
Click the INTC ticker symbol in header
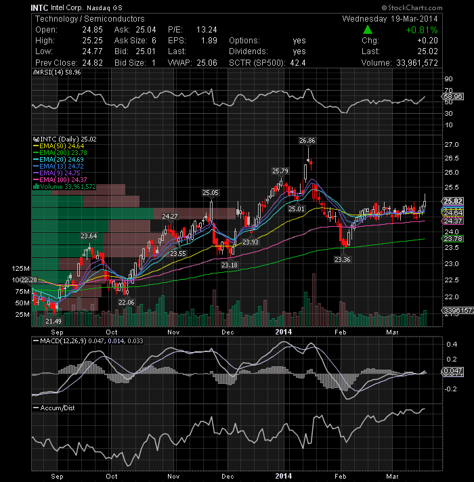[40, 7]
